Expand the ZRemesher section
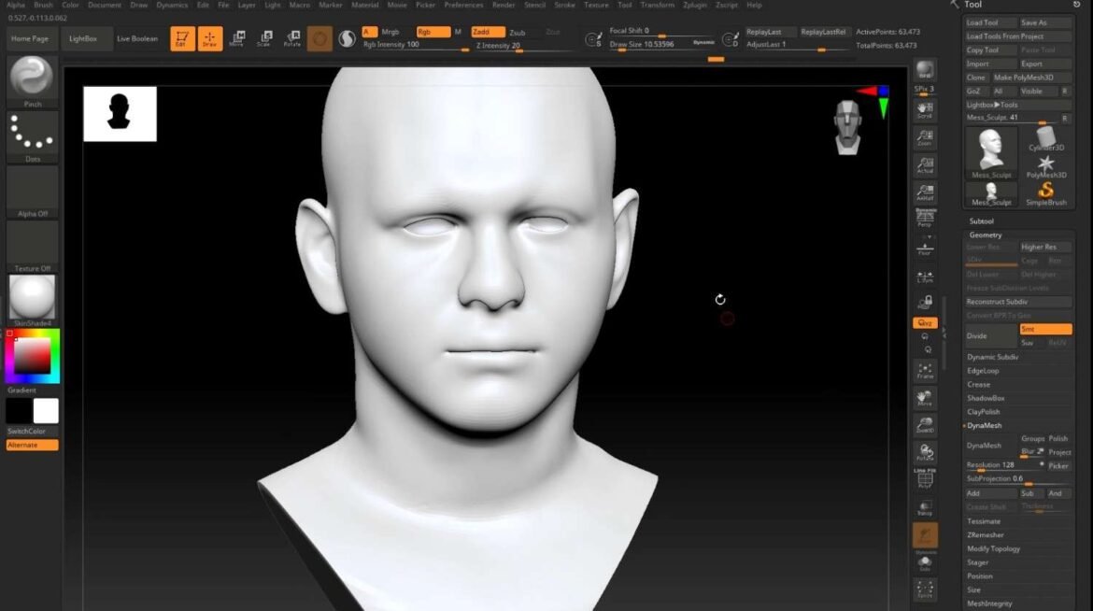Screen dimensions: 1093x611 [986, 535]
